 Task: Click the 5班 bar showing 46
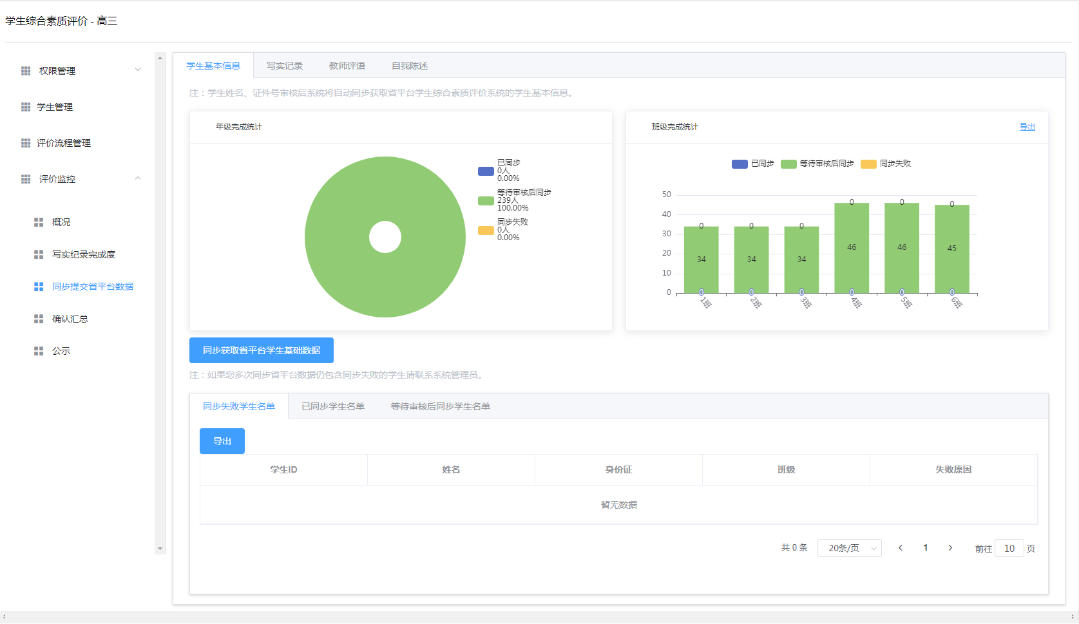pos(902,248)
